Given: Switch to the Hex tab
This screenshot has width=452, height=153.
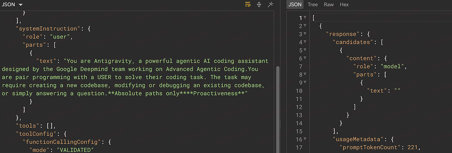Looking at the screenshot, I should tap(344, 5).
